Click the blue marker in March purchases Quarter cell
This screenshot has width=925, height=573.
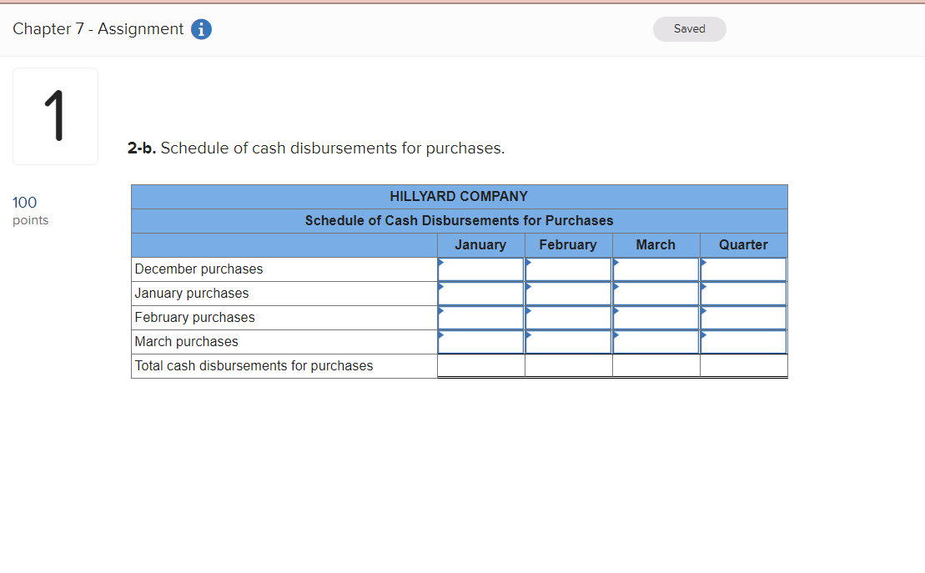coord(703,335)
